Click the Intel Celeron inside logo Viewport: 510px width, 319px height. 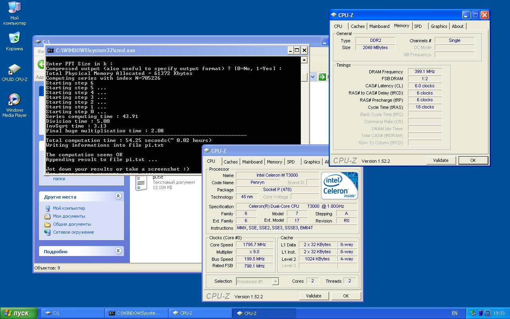[x=339, y=185]
